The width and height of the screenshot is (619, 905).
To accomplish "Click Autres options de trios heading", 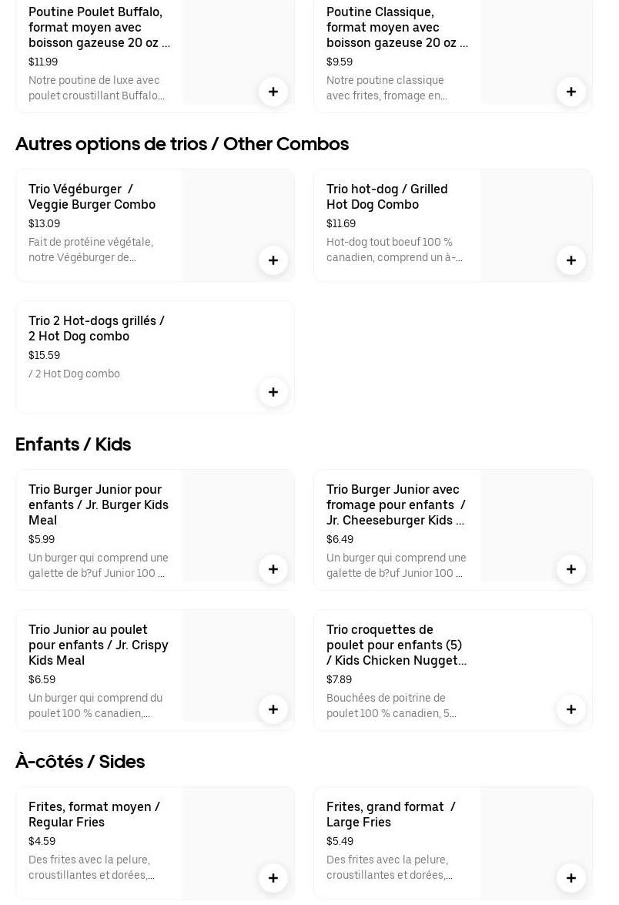I will click(182, 144).
